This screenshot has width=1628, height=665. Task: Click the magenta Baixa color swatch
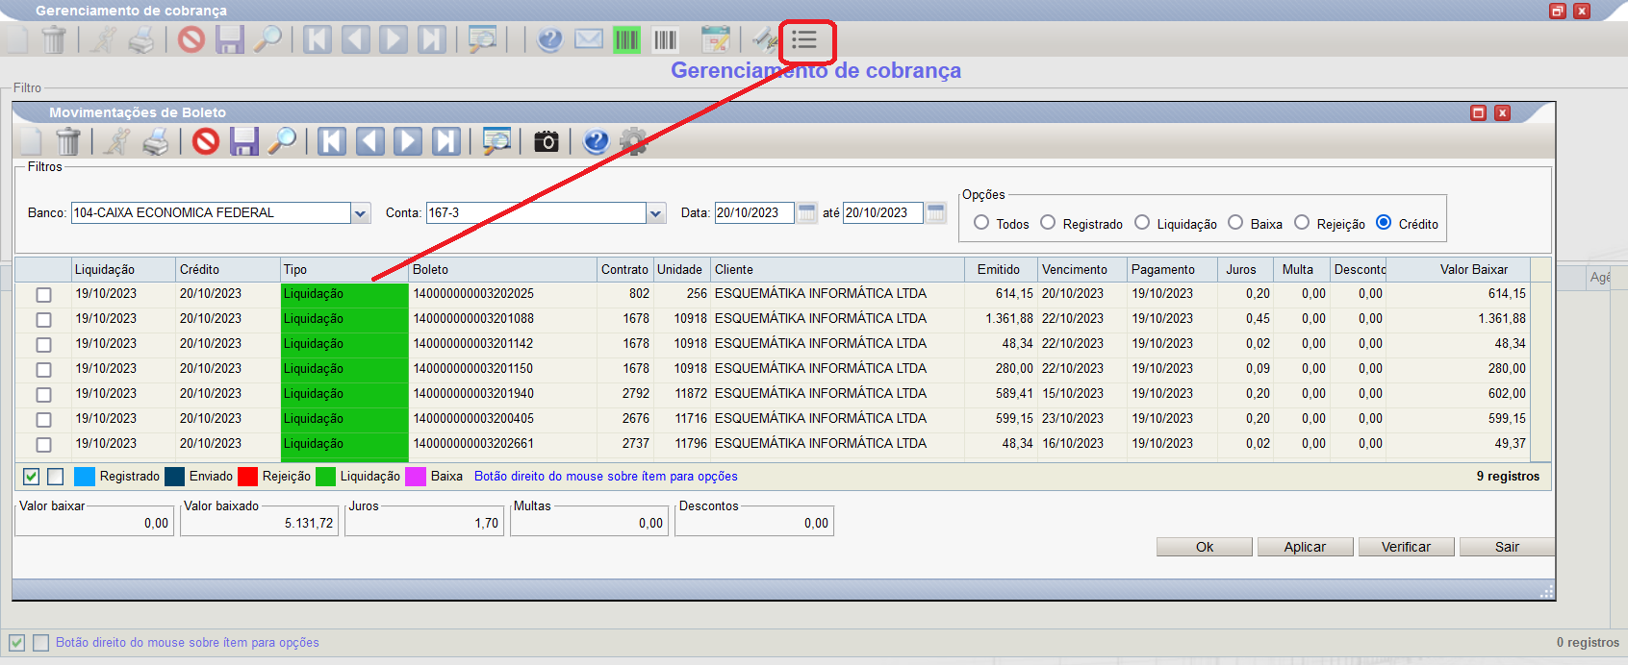click(416, 477)
